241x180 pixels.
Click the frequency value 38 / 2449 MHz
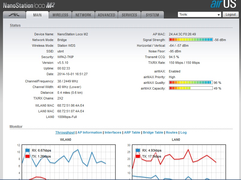(68, 81)
